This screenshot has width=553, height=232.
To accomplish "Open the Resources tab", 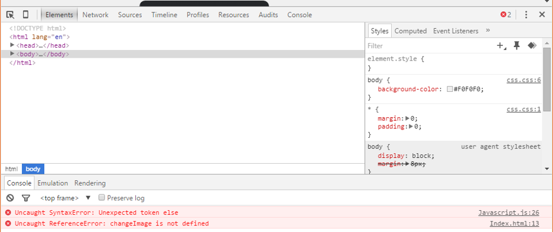I will [233, 15].
